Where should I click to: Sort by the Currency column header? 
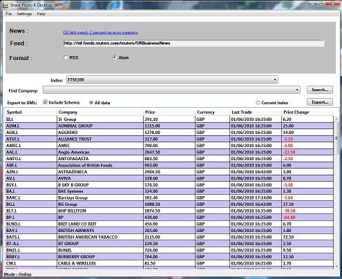pyautogui.click(x=212, y=113)
